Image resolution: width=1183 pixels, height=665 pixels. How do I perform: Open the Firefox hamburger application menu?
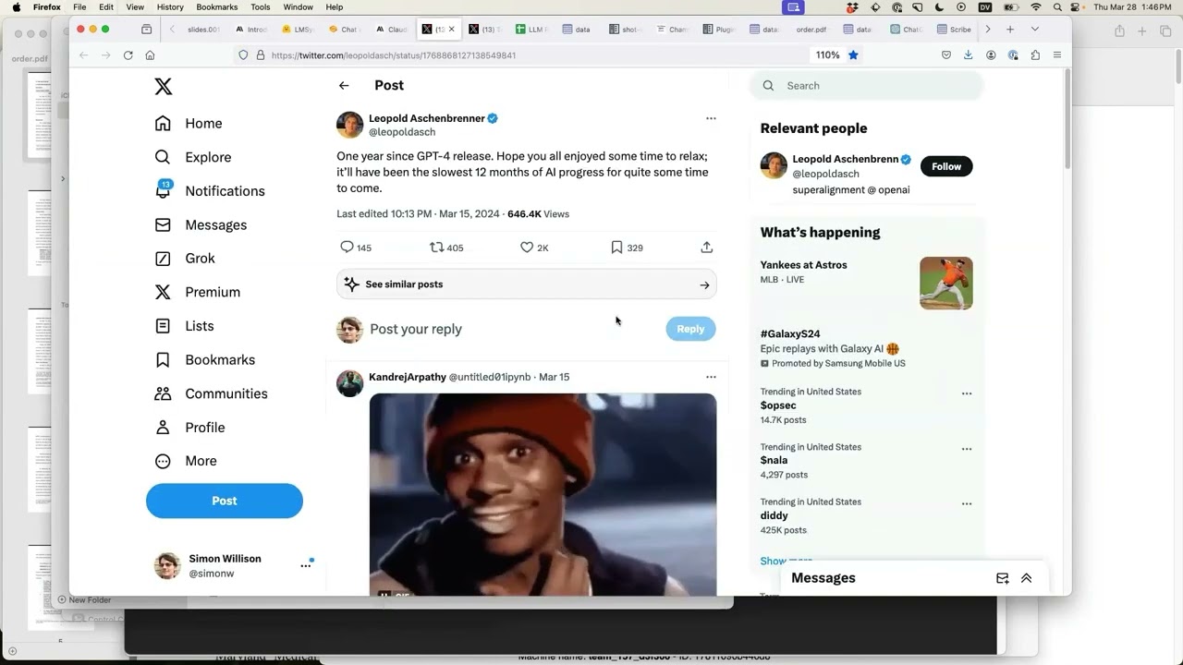pos(1057,54)
